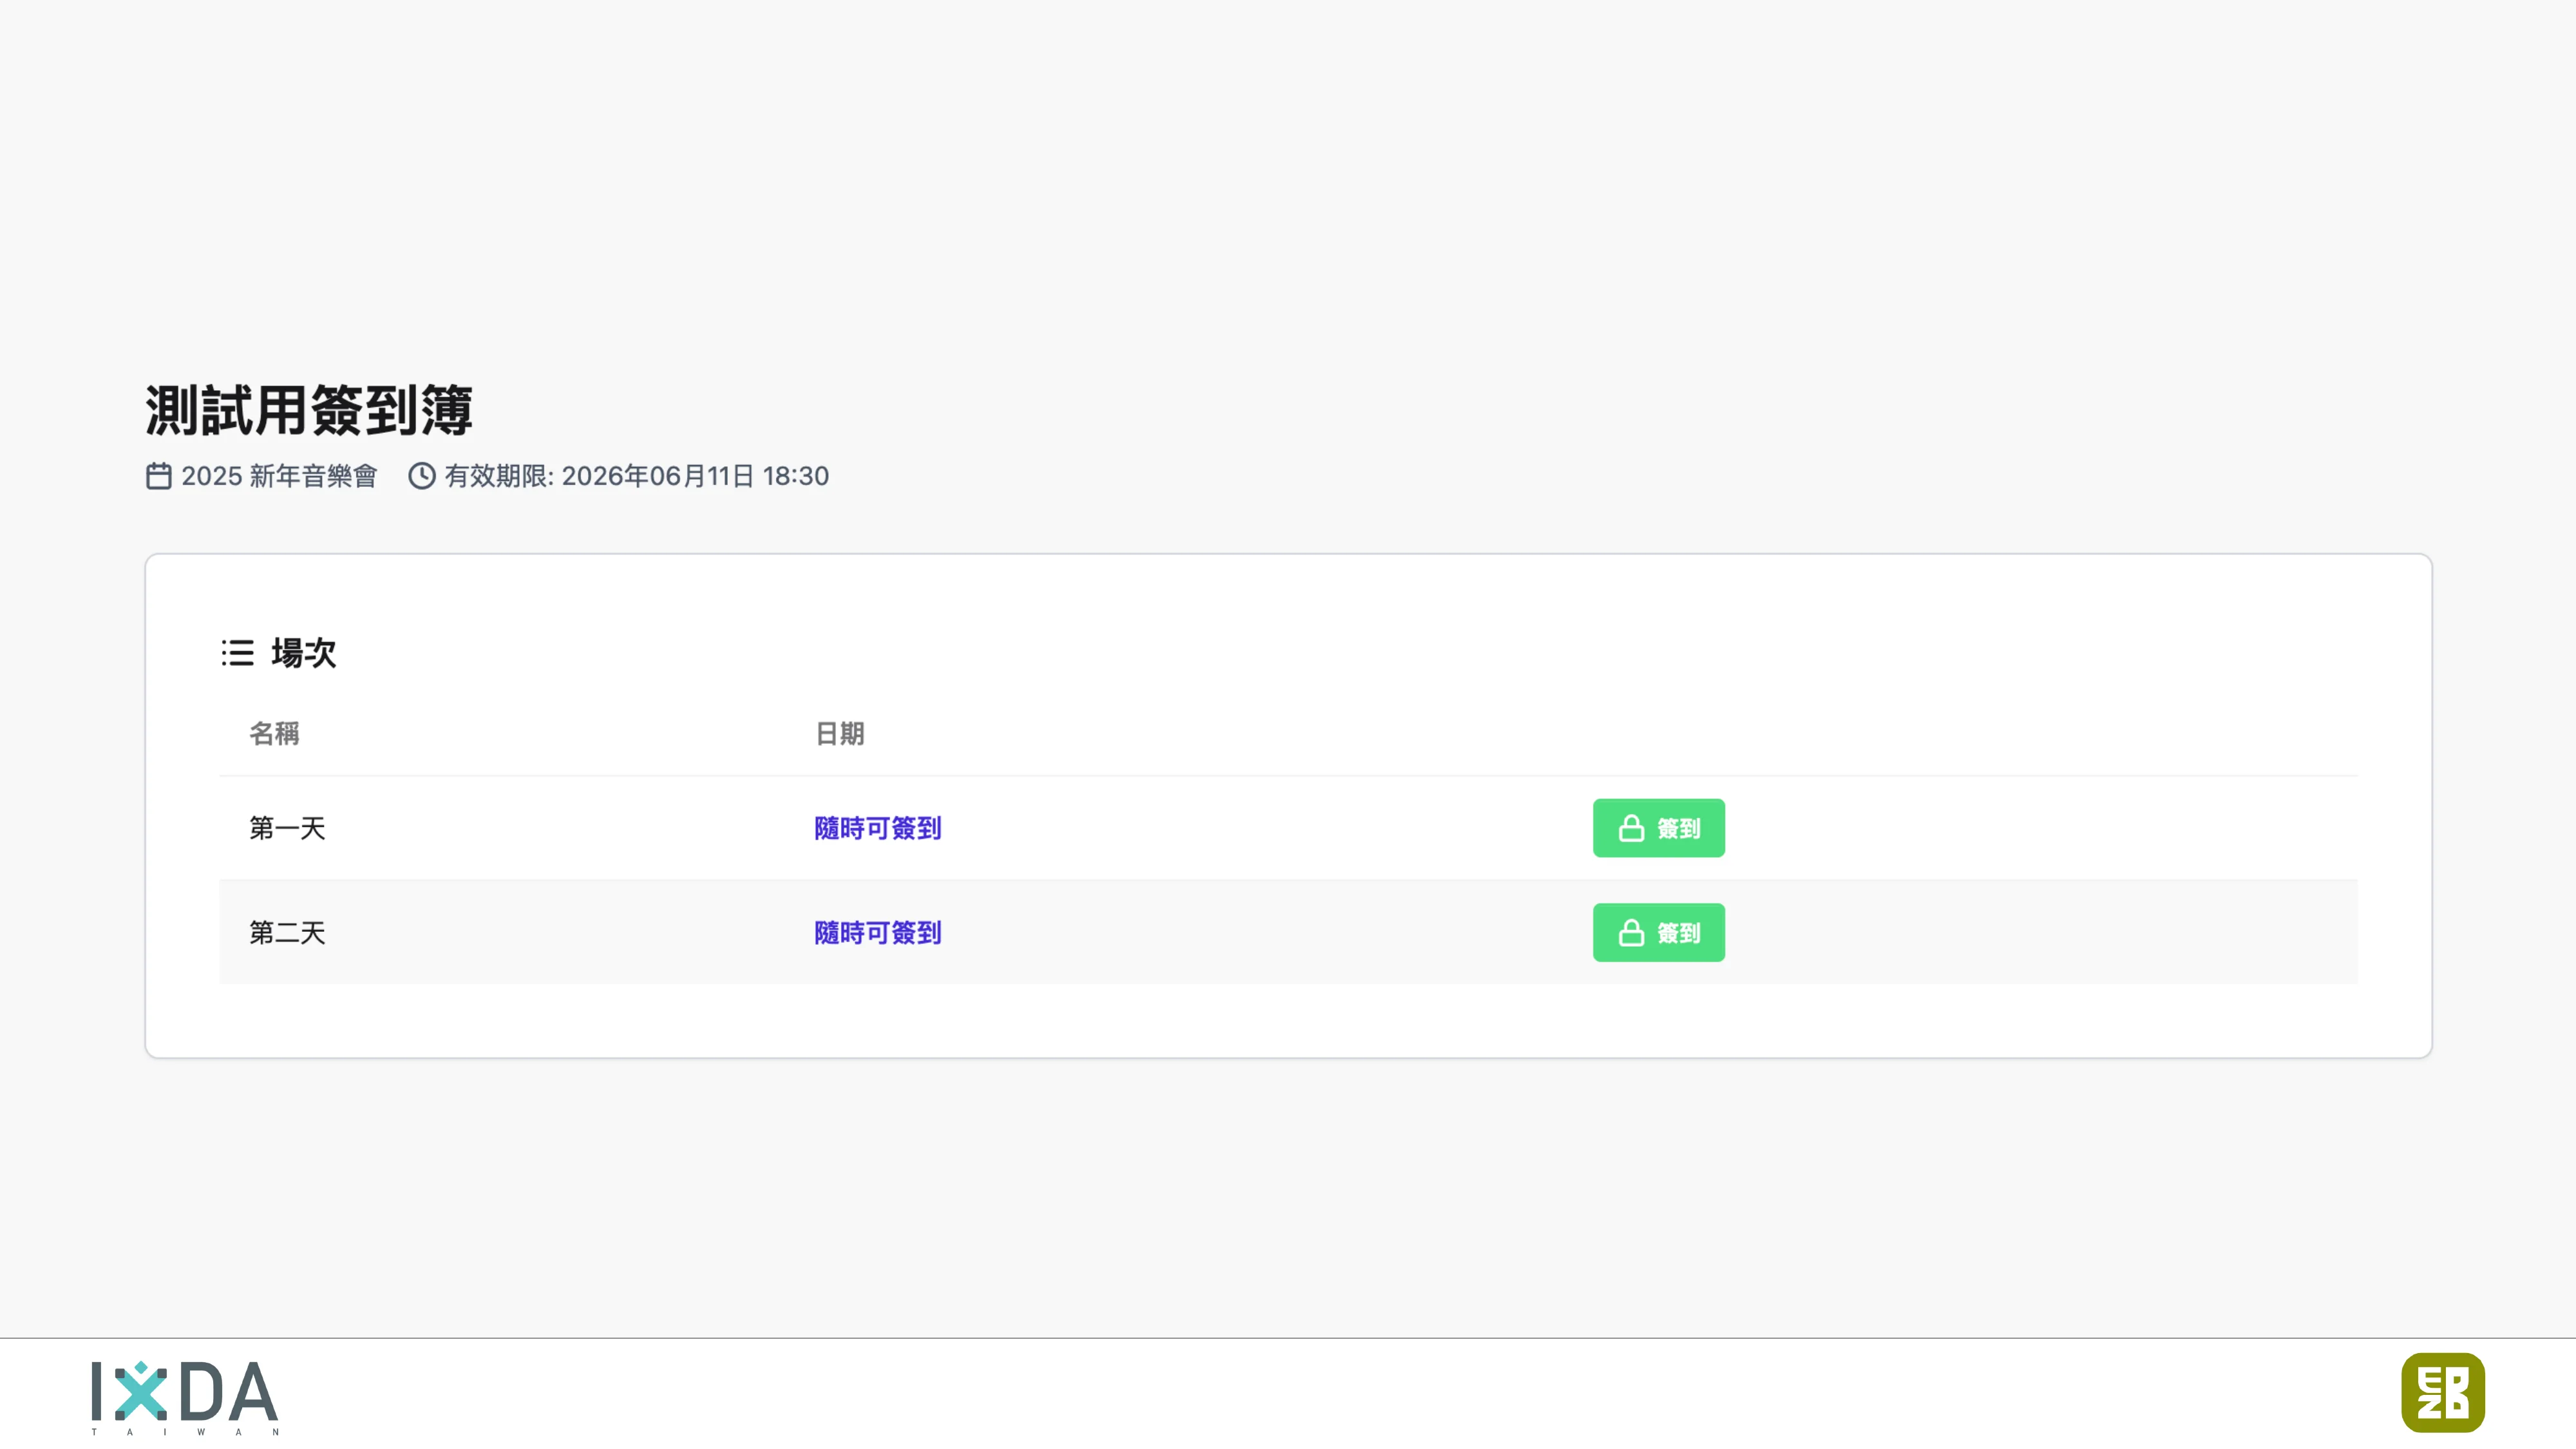Click the 2025 新年音樂會 event label
The width and height of the screenshot is (2576, 1449).
[x=279, y=476]
